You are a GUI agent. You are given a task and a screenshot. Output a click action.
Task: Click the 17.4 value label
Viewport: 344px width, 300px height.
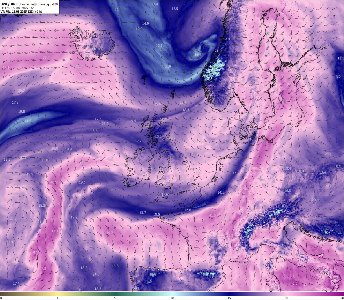coord(16,283)
